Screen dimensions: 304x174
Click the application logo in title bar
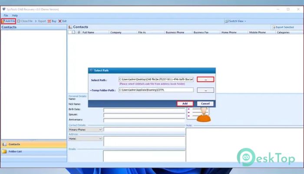click(x=3, y=9)
